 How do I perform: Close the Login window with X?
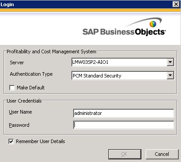[x=176, y=4]
